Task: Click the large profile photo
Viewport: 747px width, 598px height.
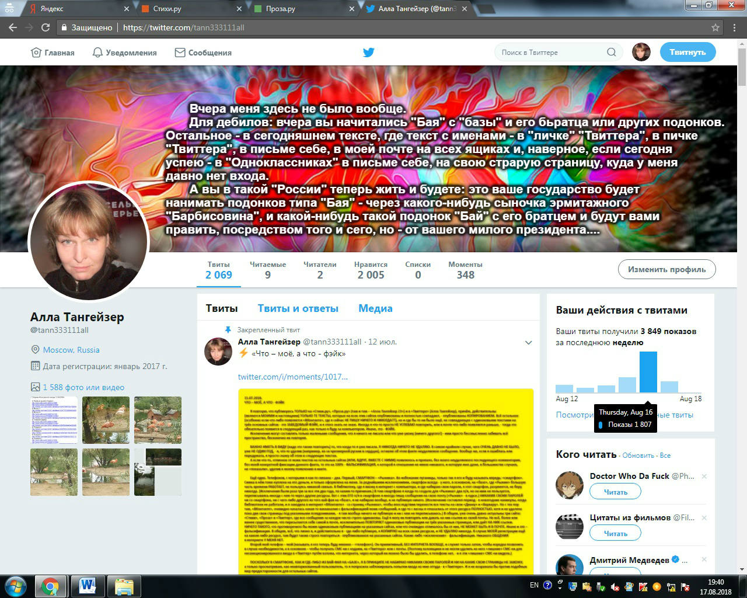Action: (88, 242)
